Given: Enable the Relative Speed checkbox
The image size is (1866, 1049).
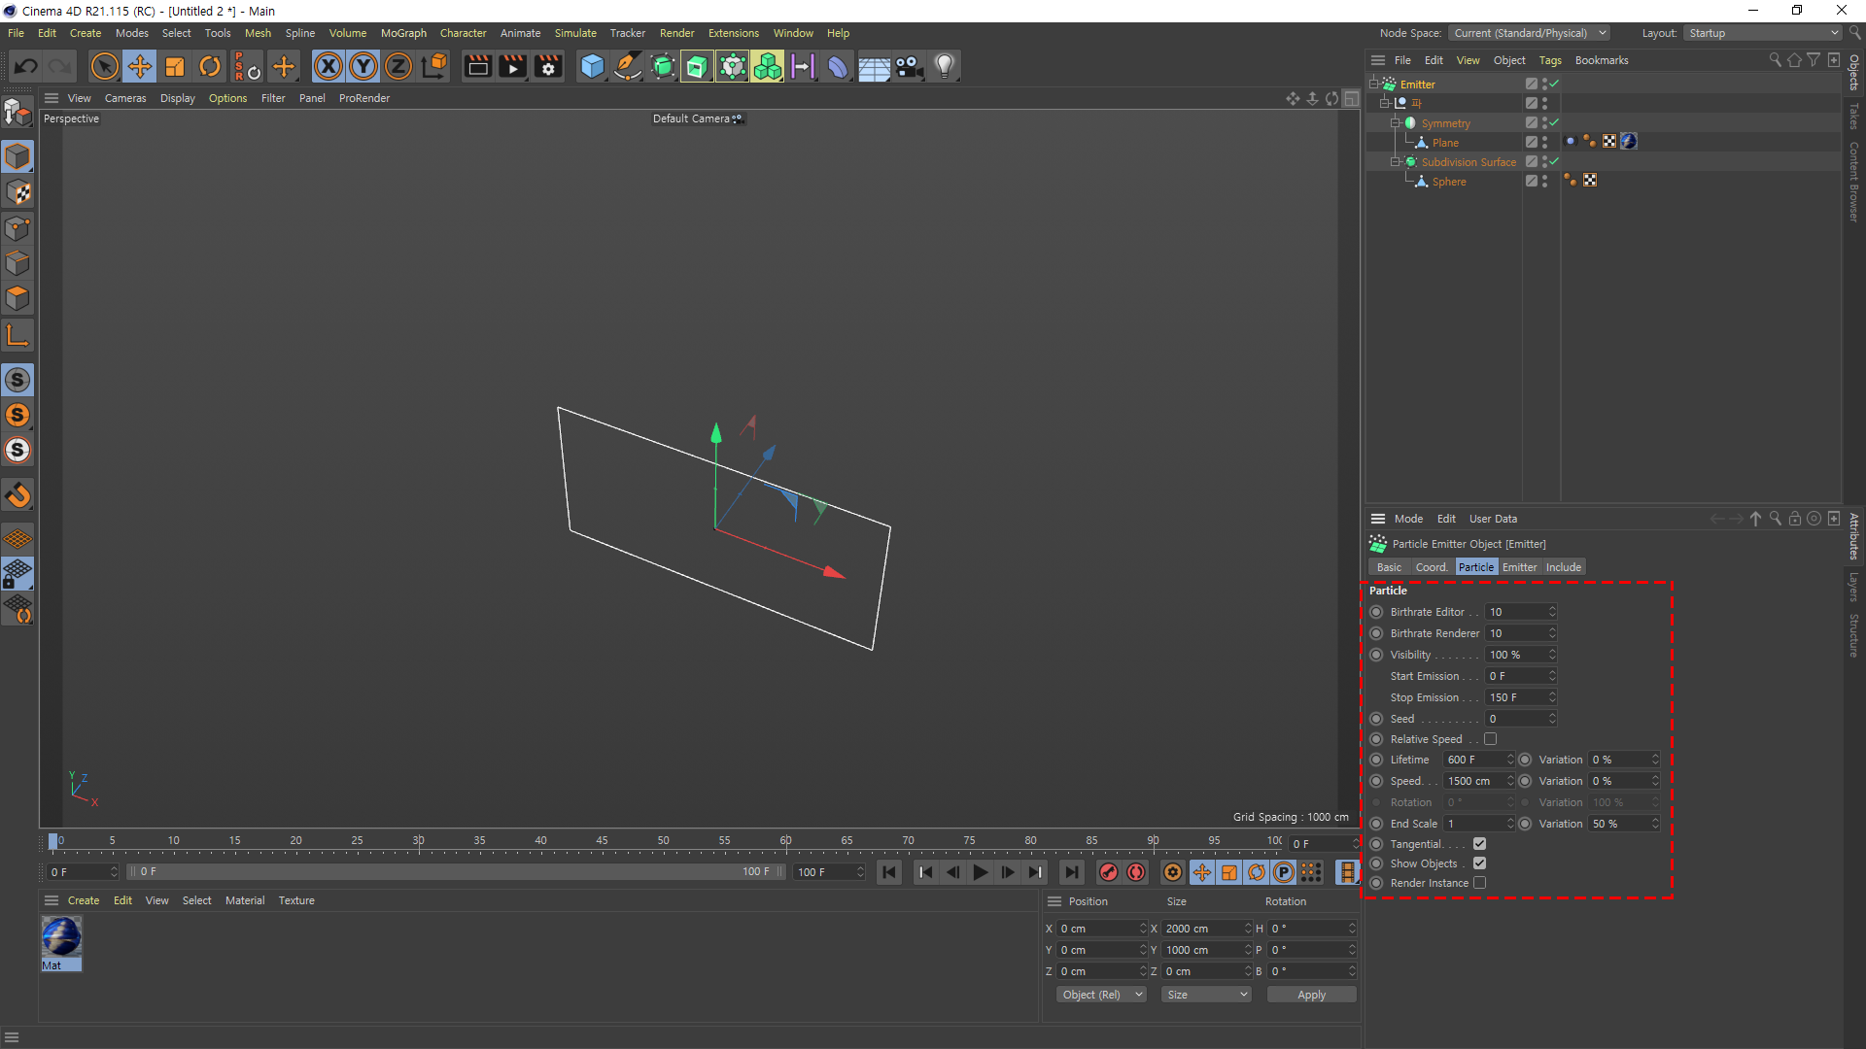Looking at the screenshot, I should (x=1490, y=739).
